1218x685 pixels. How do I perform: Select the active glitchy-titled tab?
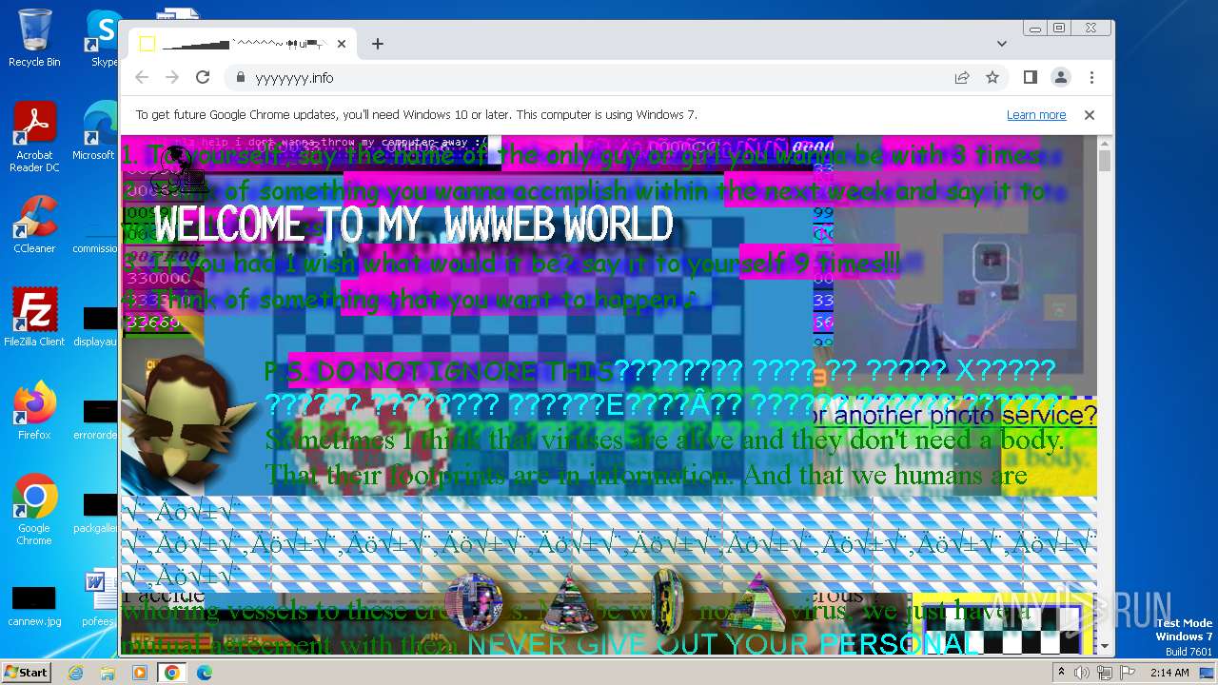click(x=243, y=44)
